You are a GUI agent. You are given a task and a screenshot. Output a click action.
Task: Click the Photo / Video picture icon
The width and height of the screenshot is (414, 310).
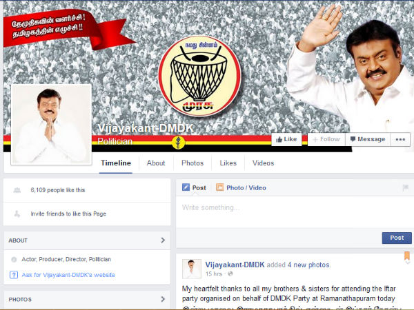point(220,187)
